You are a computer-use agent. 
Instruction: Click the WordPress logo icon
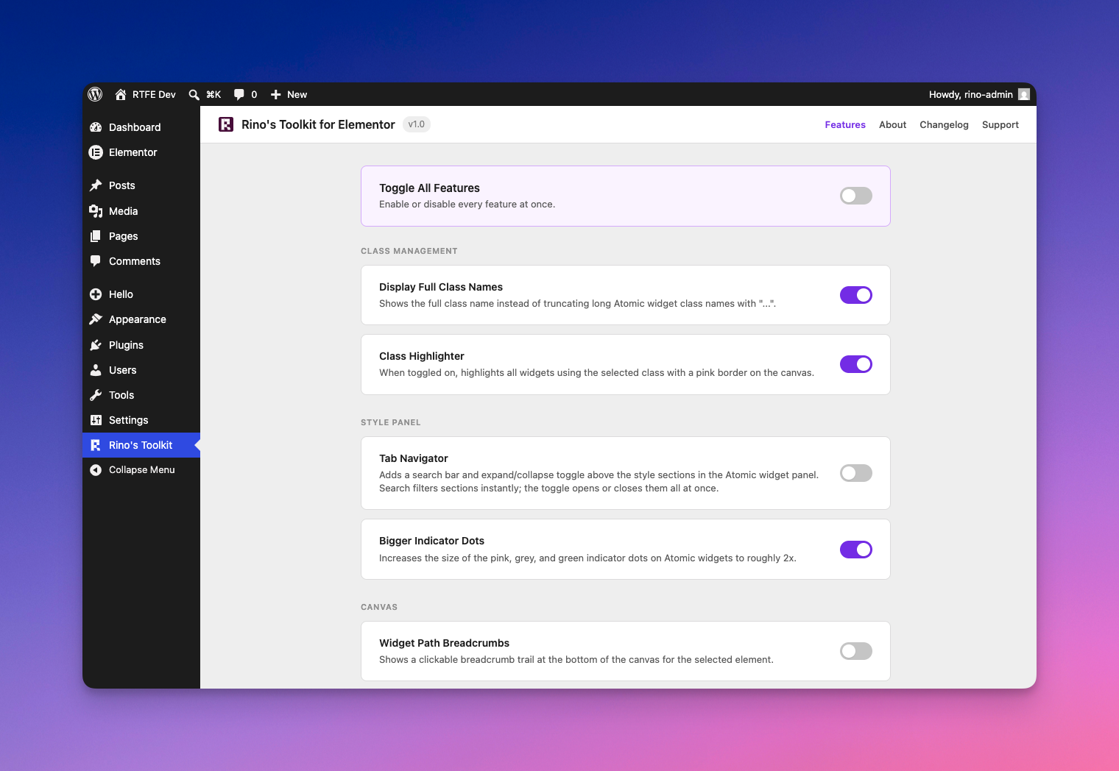coord(95,94)
